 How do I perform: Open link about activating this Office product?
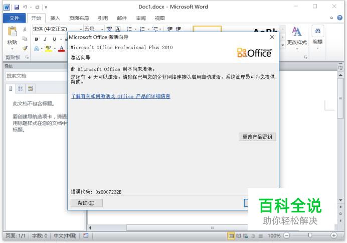[x=121, y=96]
